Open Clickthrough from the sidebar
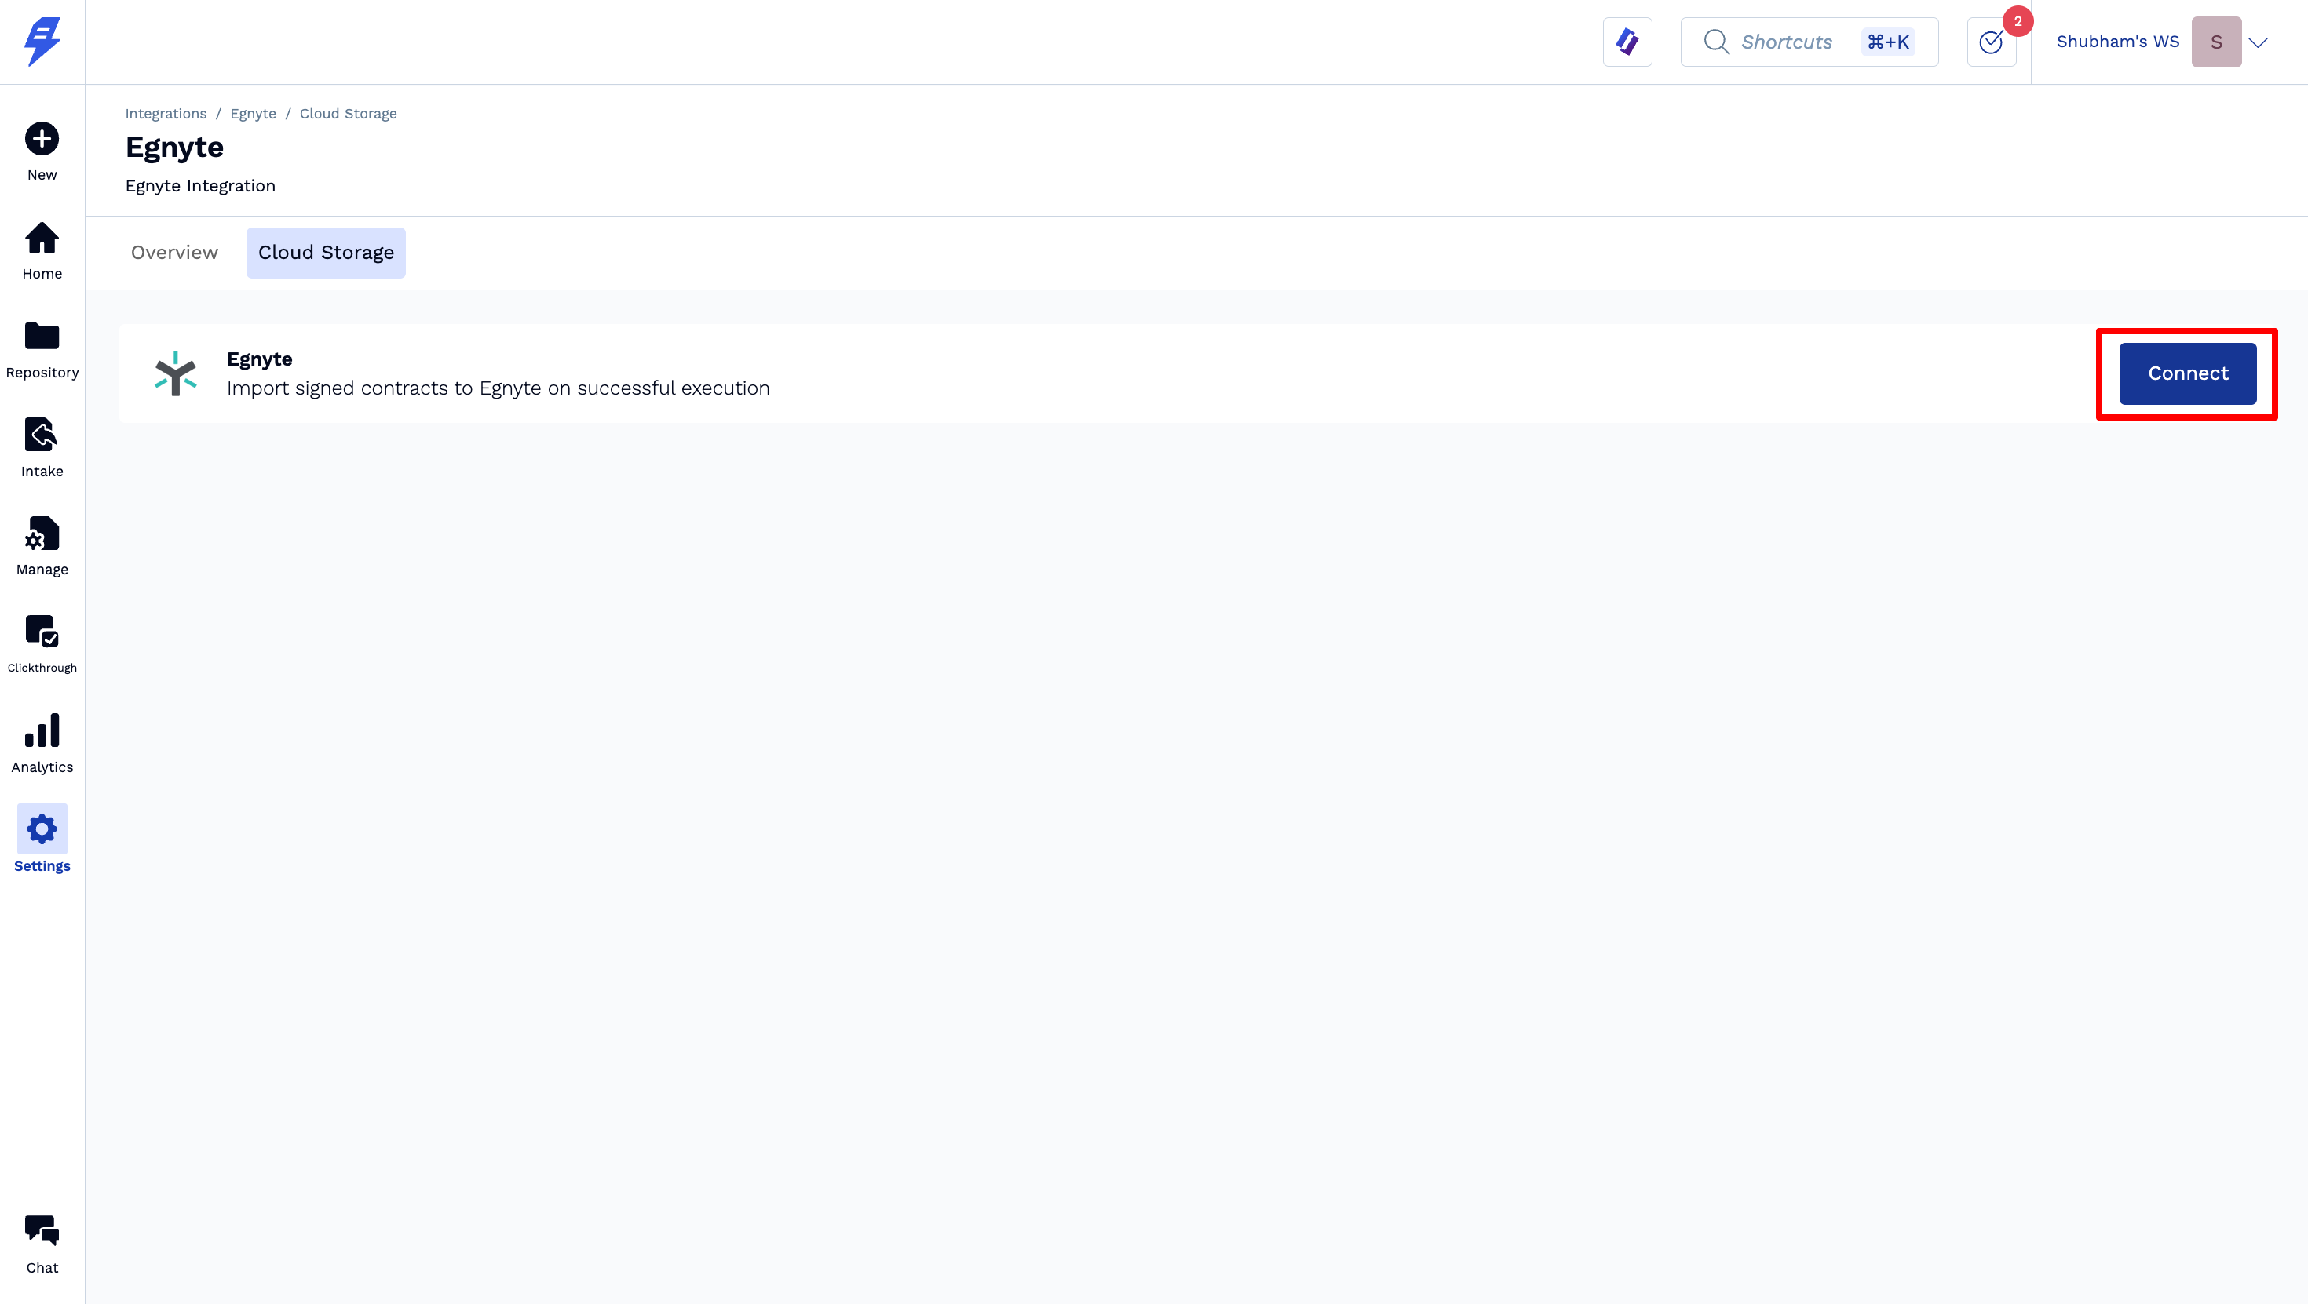2308x1304 pixels. (x=42, y=632)
